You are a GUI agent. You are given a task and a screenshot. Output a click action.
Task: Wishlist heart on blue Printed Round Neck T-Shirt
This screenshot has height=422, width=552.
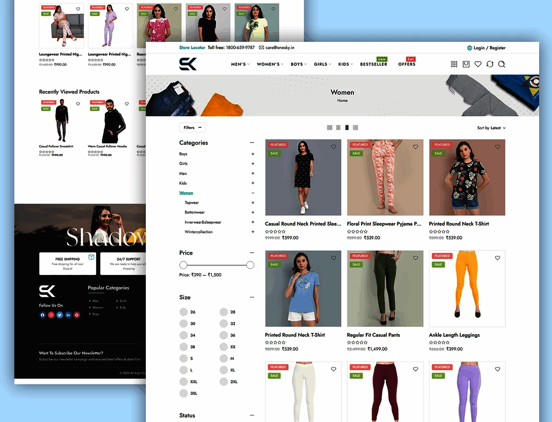[333, 258]
